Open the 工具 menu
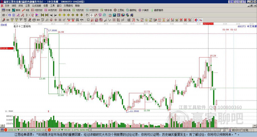This screenshot has width=257, height=137. pos(52,6)
